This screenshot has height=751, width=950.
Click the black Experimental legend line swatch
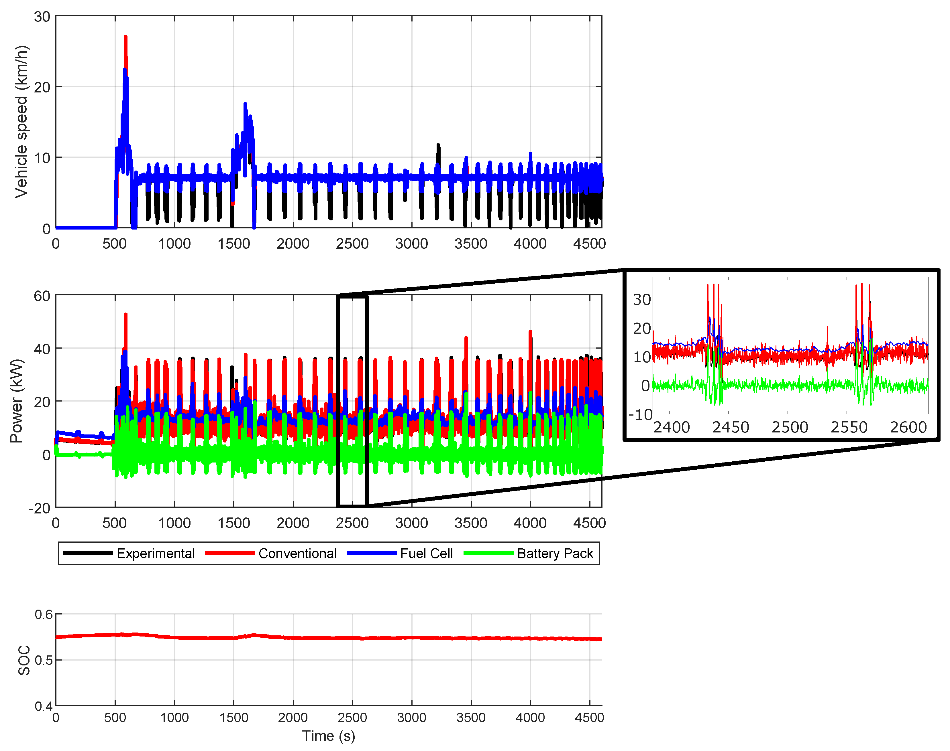tap(88, 553)
